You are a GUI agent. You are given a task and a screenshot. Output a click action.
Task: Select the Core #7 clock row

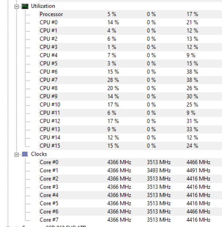[x=130, y=220]
